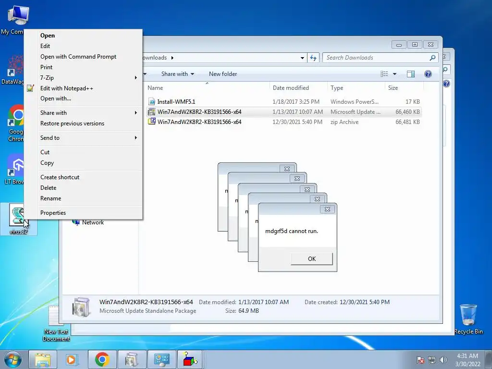The width and height of the screenshot is (492, 369).
Task: Sort files by the Type column
Action: coord(356,88)
